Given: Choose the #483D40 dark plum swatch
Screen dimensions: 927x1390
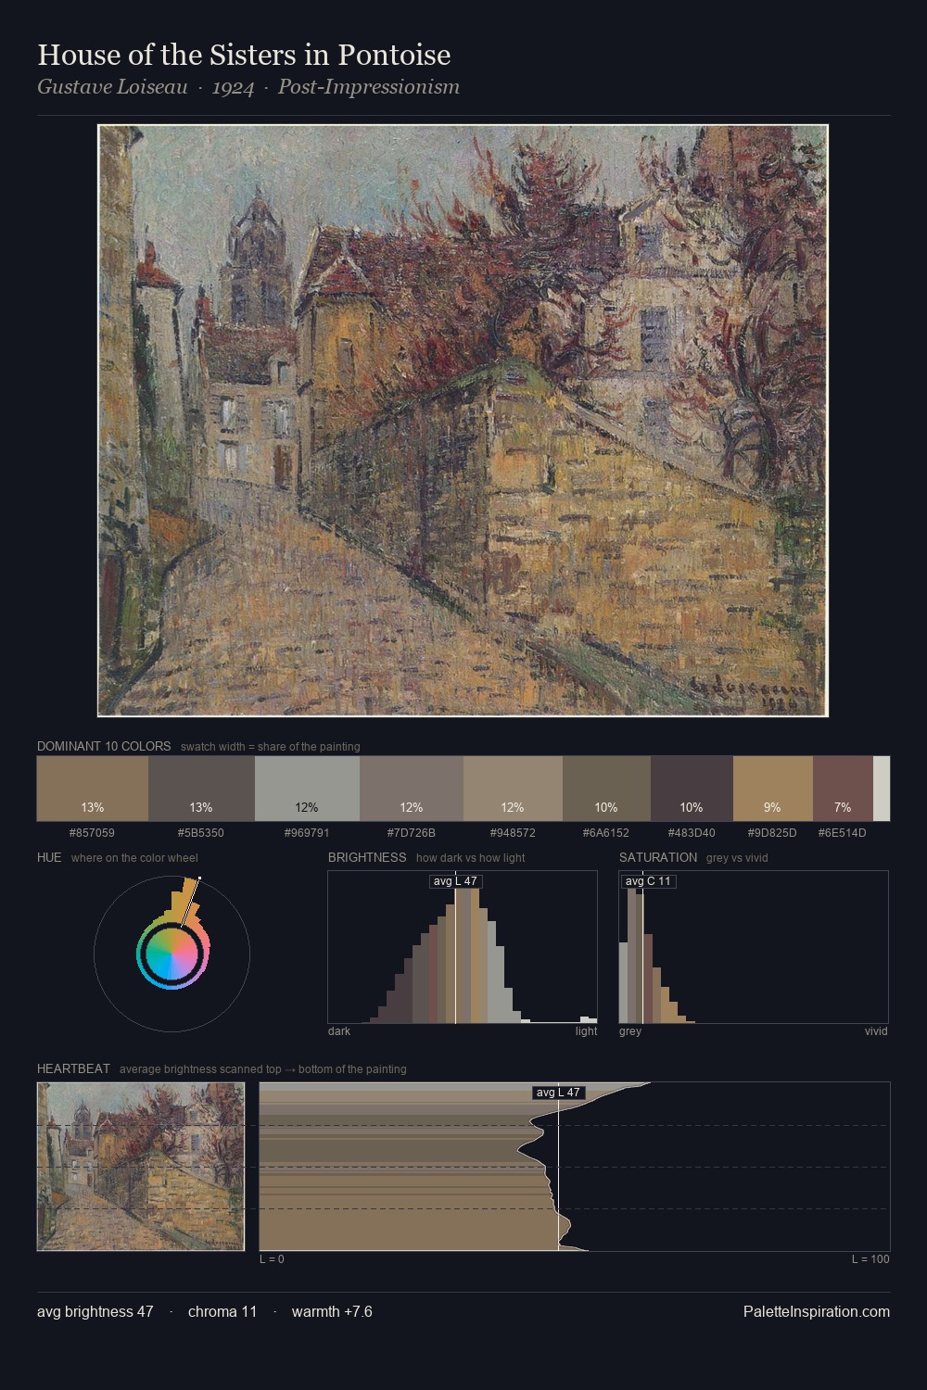Looking at the screenshot, I should (x=692, y=789).
